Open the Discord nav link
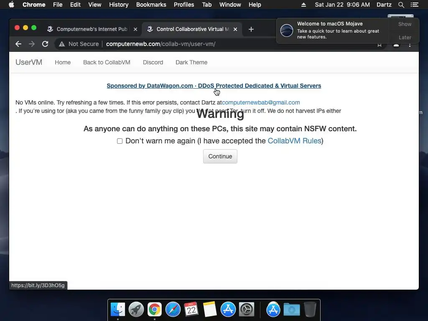 153,62
